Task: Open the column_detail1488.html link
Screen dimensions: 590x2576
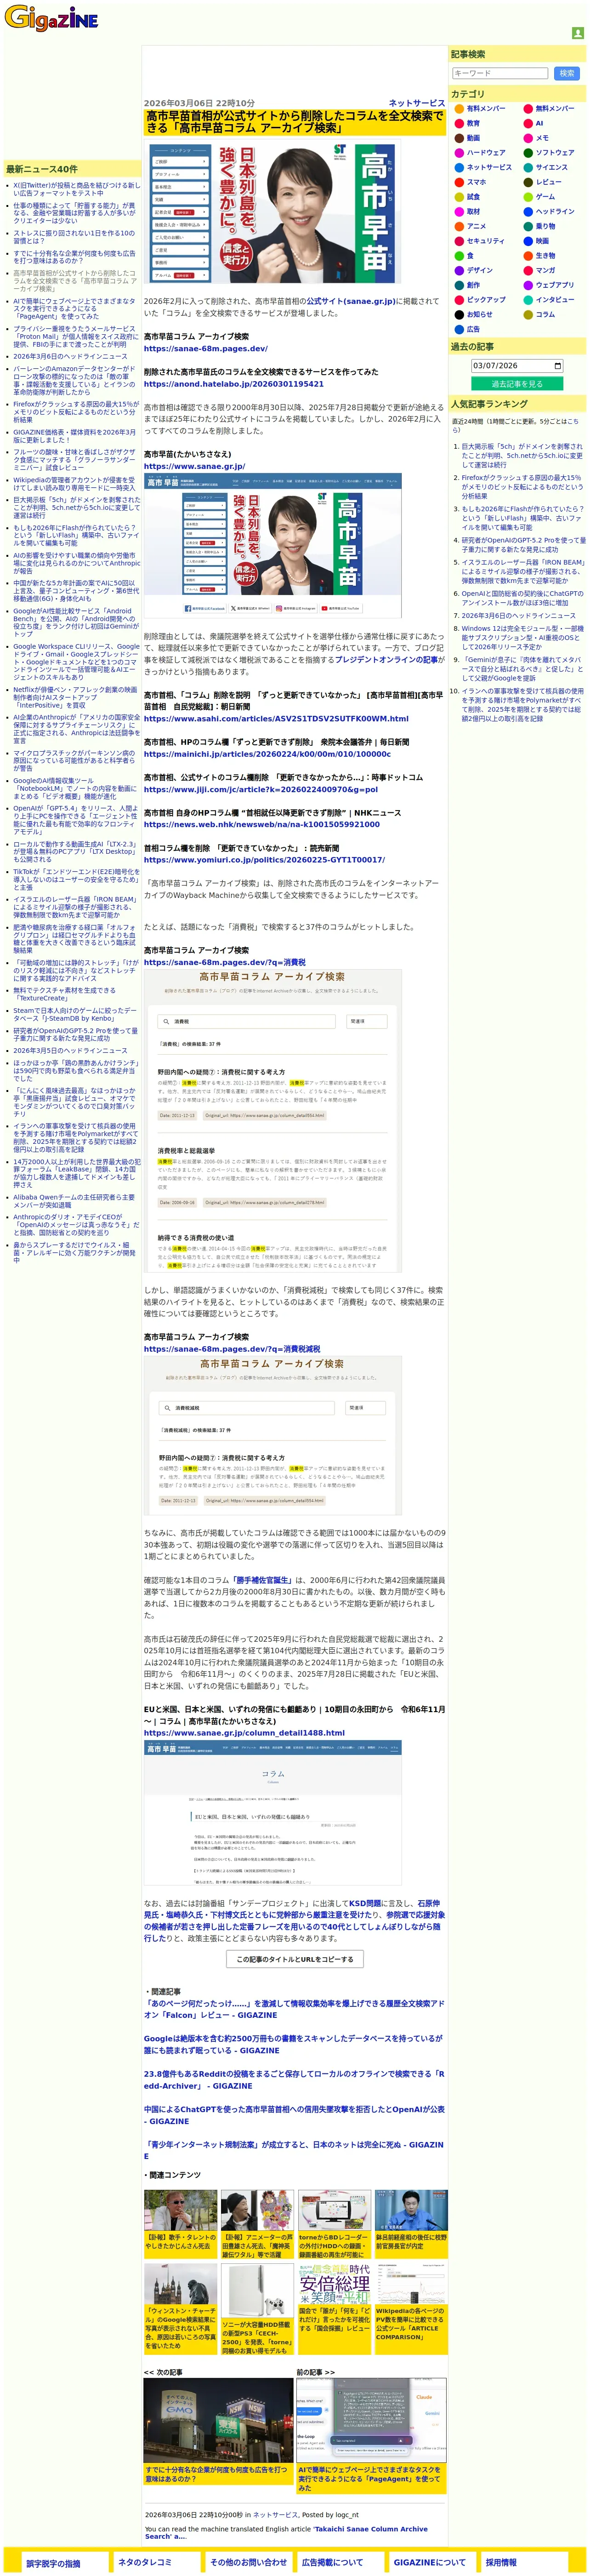Action: 244,1733
